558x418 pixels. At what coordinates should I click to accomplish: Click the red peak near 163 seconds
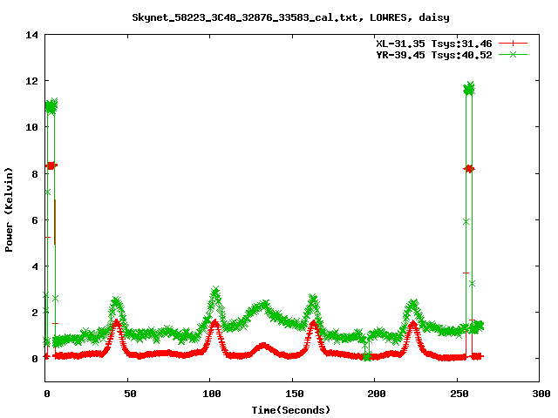(313, 325)
